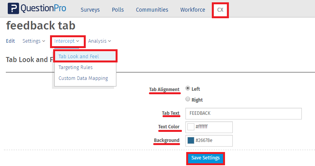Click the white Text Color swatch

[190, 127]
